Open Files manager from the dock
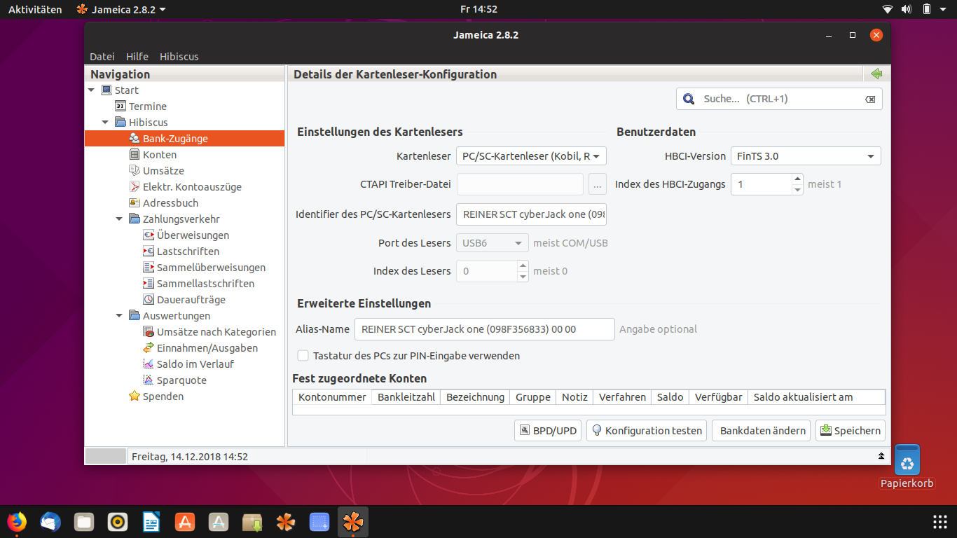Screen dimensions: 957x538 (84, 522)
